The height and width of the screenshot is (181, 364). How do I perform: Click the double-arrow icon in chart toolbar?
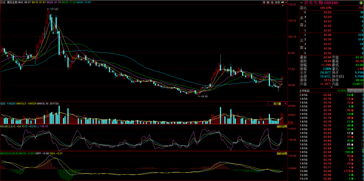click(x=282, y=2)
